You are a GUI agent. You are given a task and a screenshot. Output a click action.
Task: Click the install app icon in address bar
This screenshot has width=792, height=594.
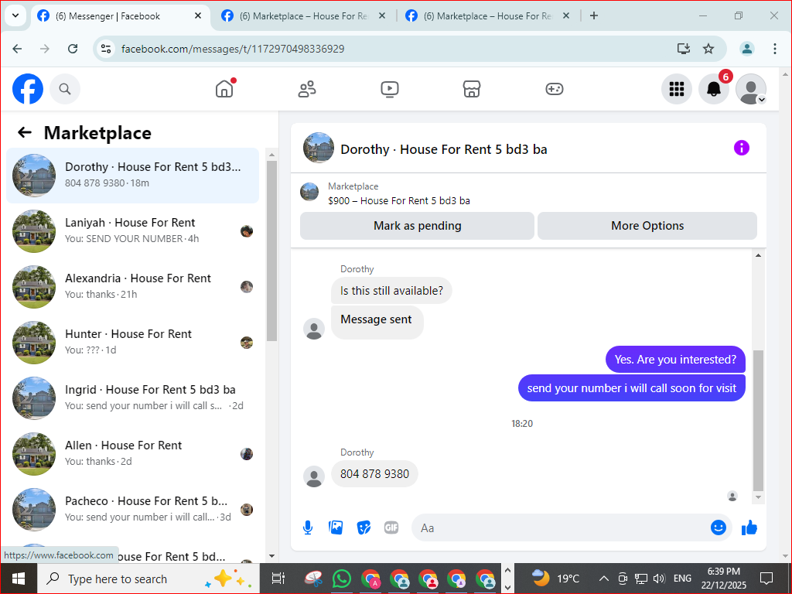tap(684, 49)
